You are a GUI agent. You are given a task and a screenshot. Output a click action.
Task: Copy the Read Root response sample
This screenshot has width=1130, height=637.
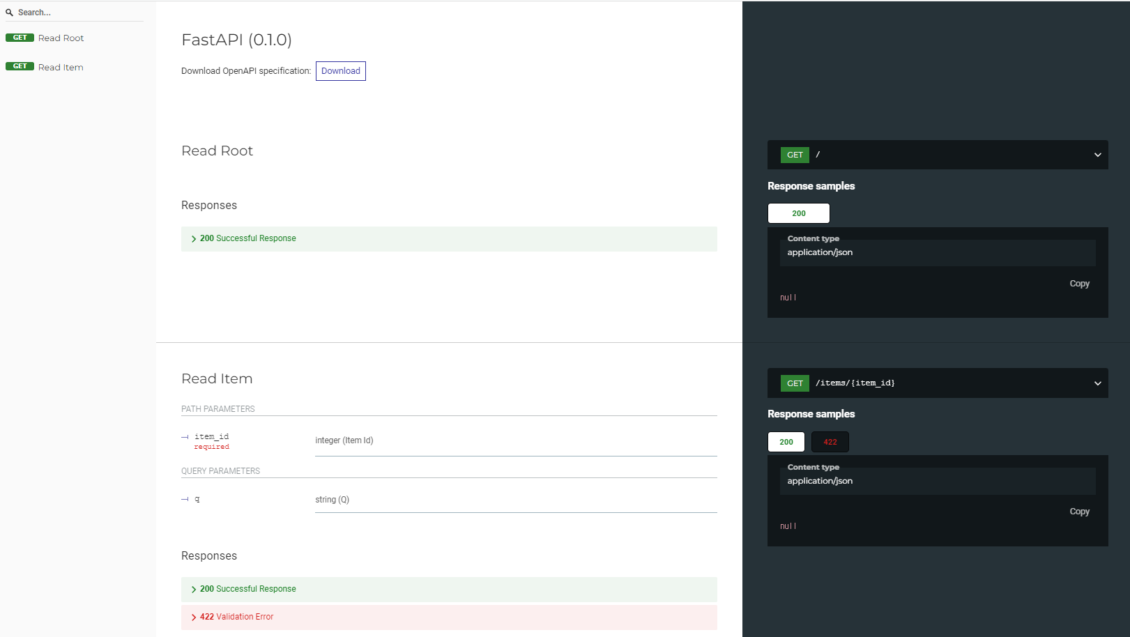tap(1079, 284)
